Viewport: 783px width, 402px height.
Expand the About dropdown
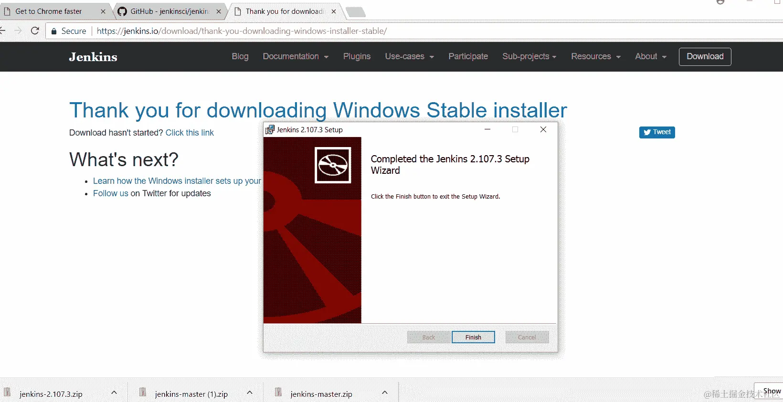[651, 56]
